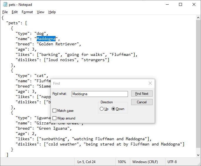This screenshot has height=166, width=201.
Task: Enable the Match case checkbox
Action: click(x=55, y=110)
